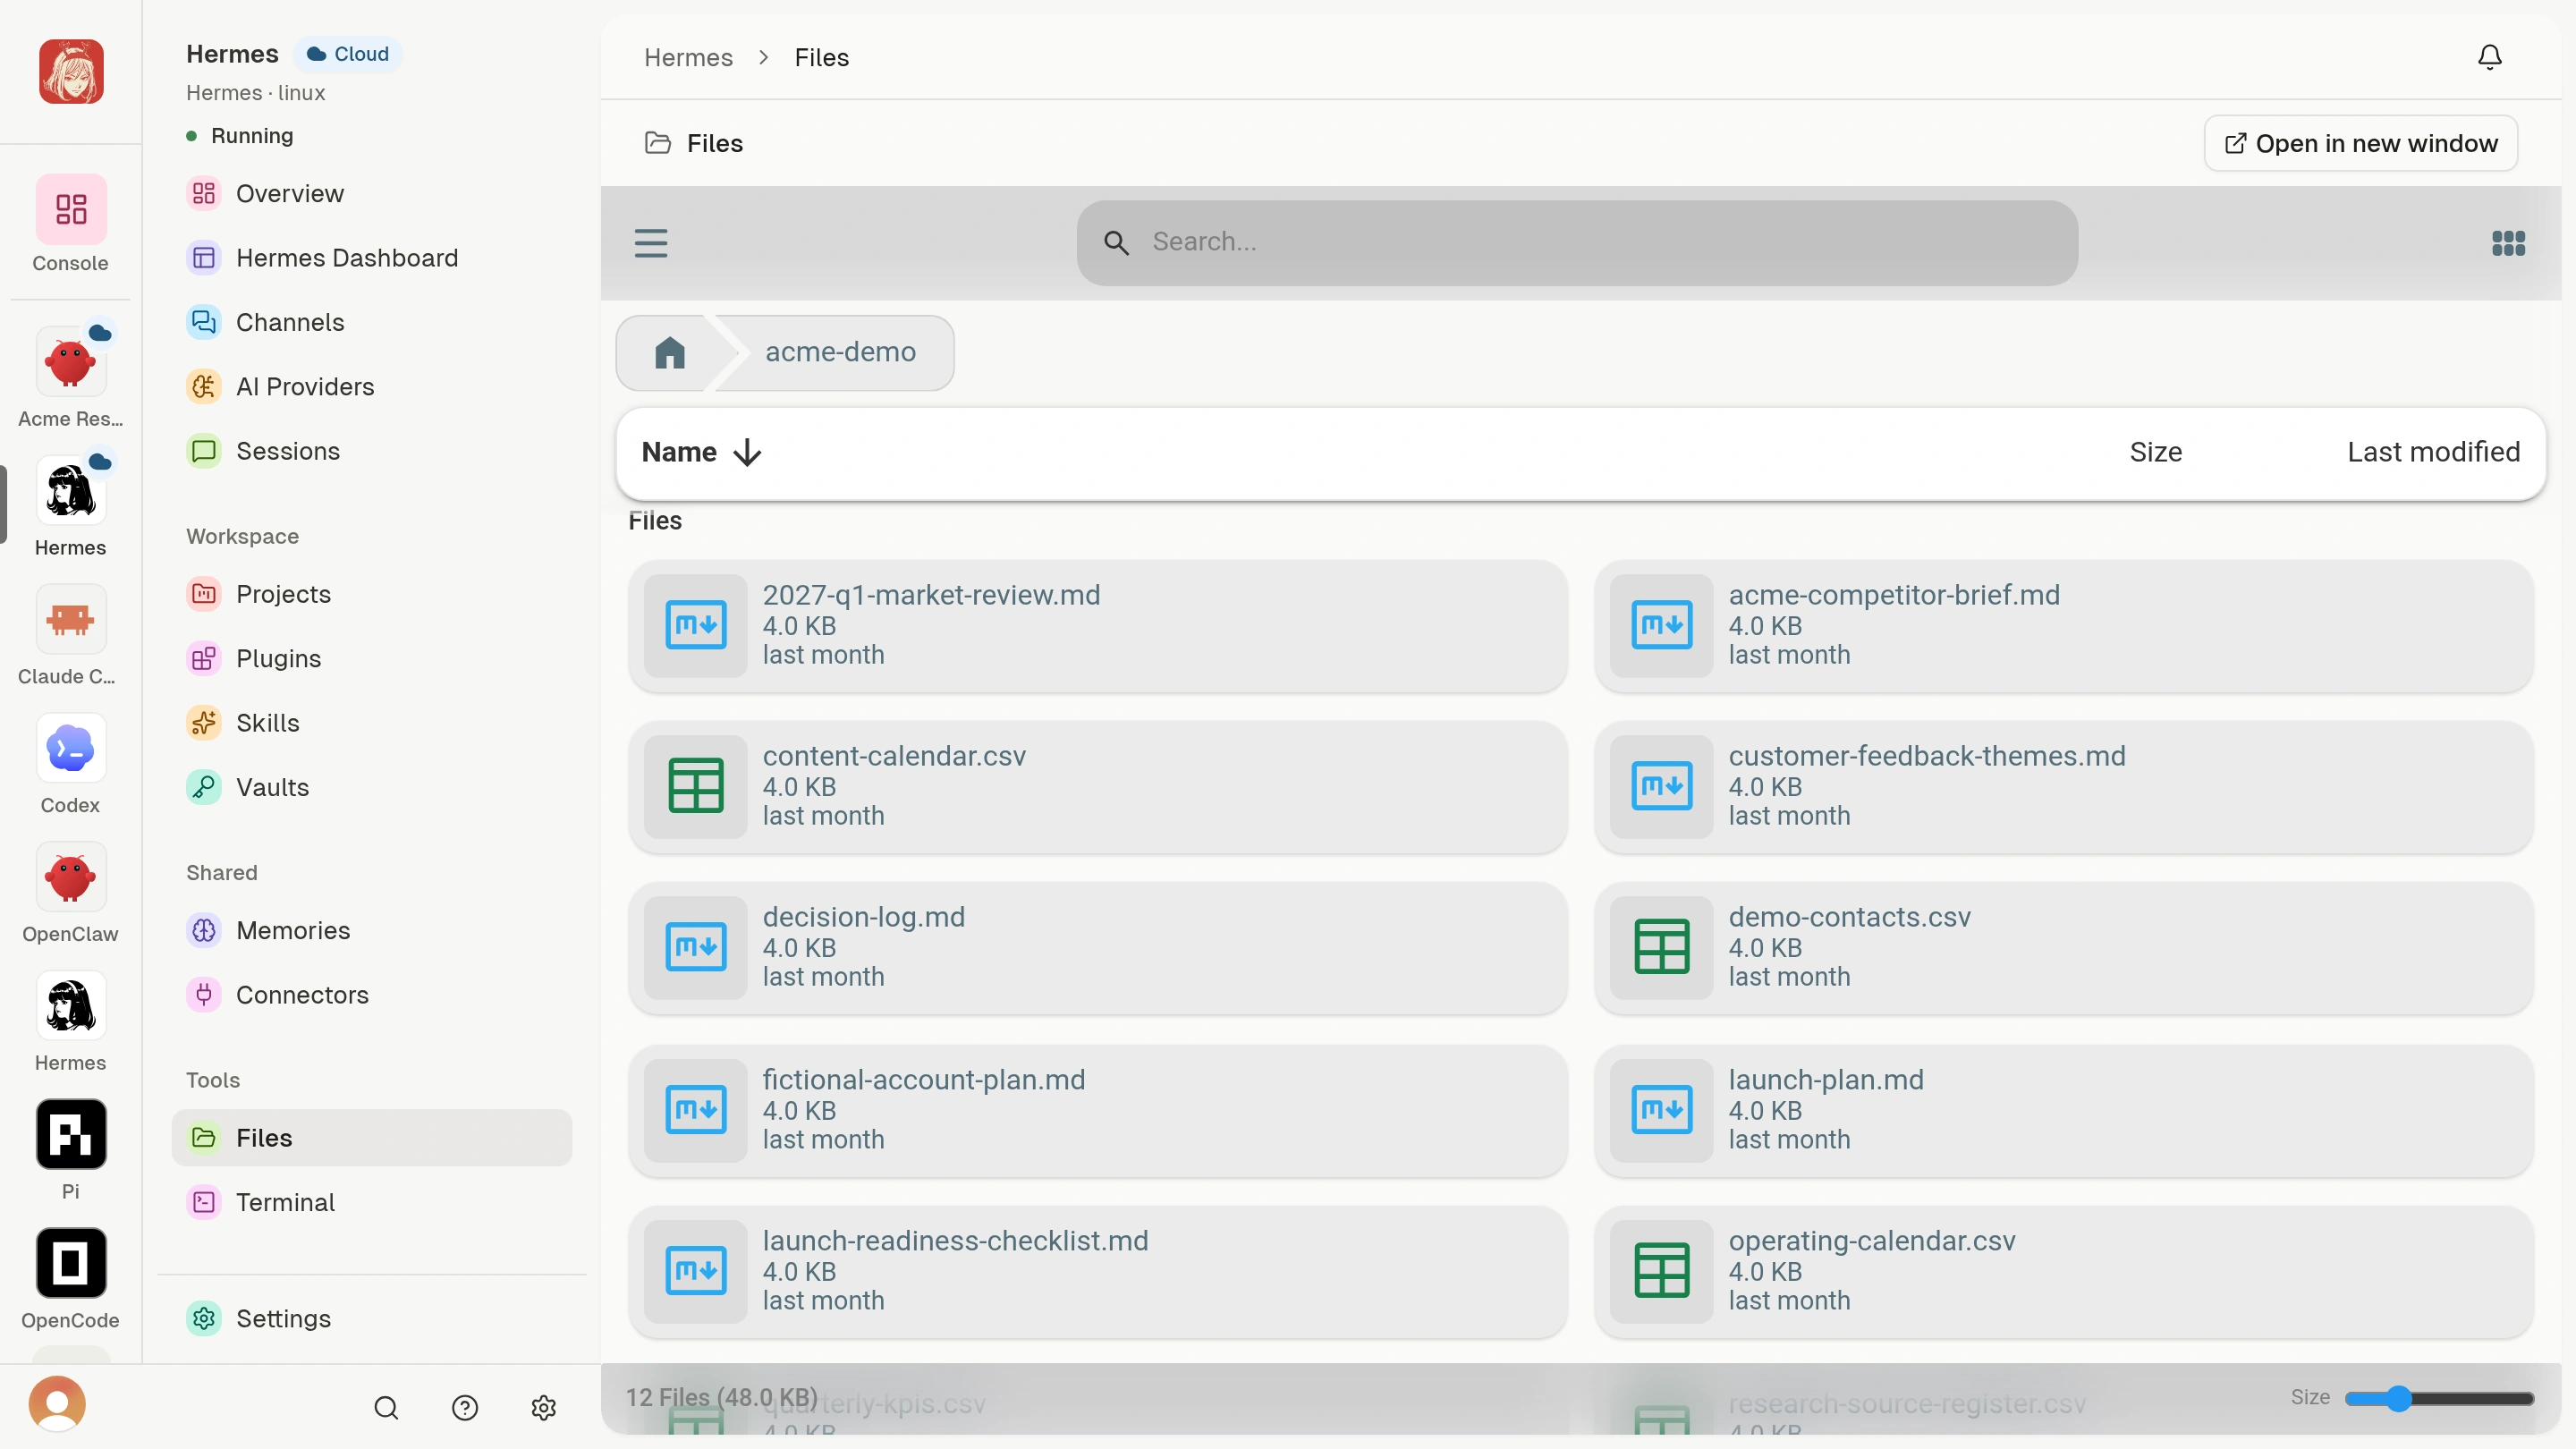Select the launch-plan.md file

click(x=2063, y=1111)
